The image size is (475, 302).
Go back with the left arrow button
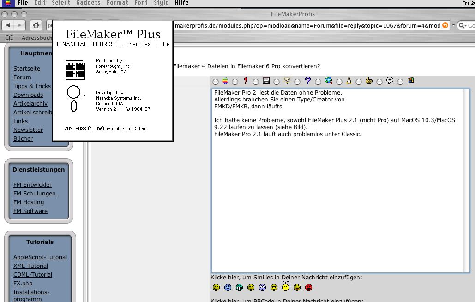tap(8, 25)
